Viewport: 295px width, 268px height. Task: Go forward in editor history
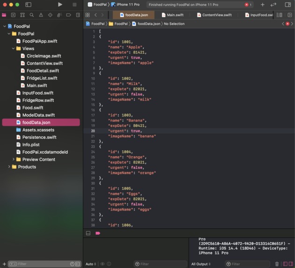point(103,15)
